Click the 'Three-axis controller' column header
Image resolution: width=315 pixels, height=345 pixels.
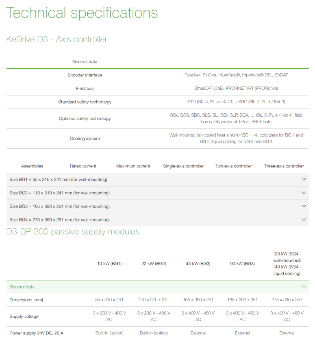click(x=284, y=166)
